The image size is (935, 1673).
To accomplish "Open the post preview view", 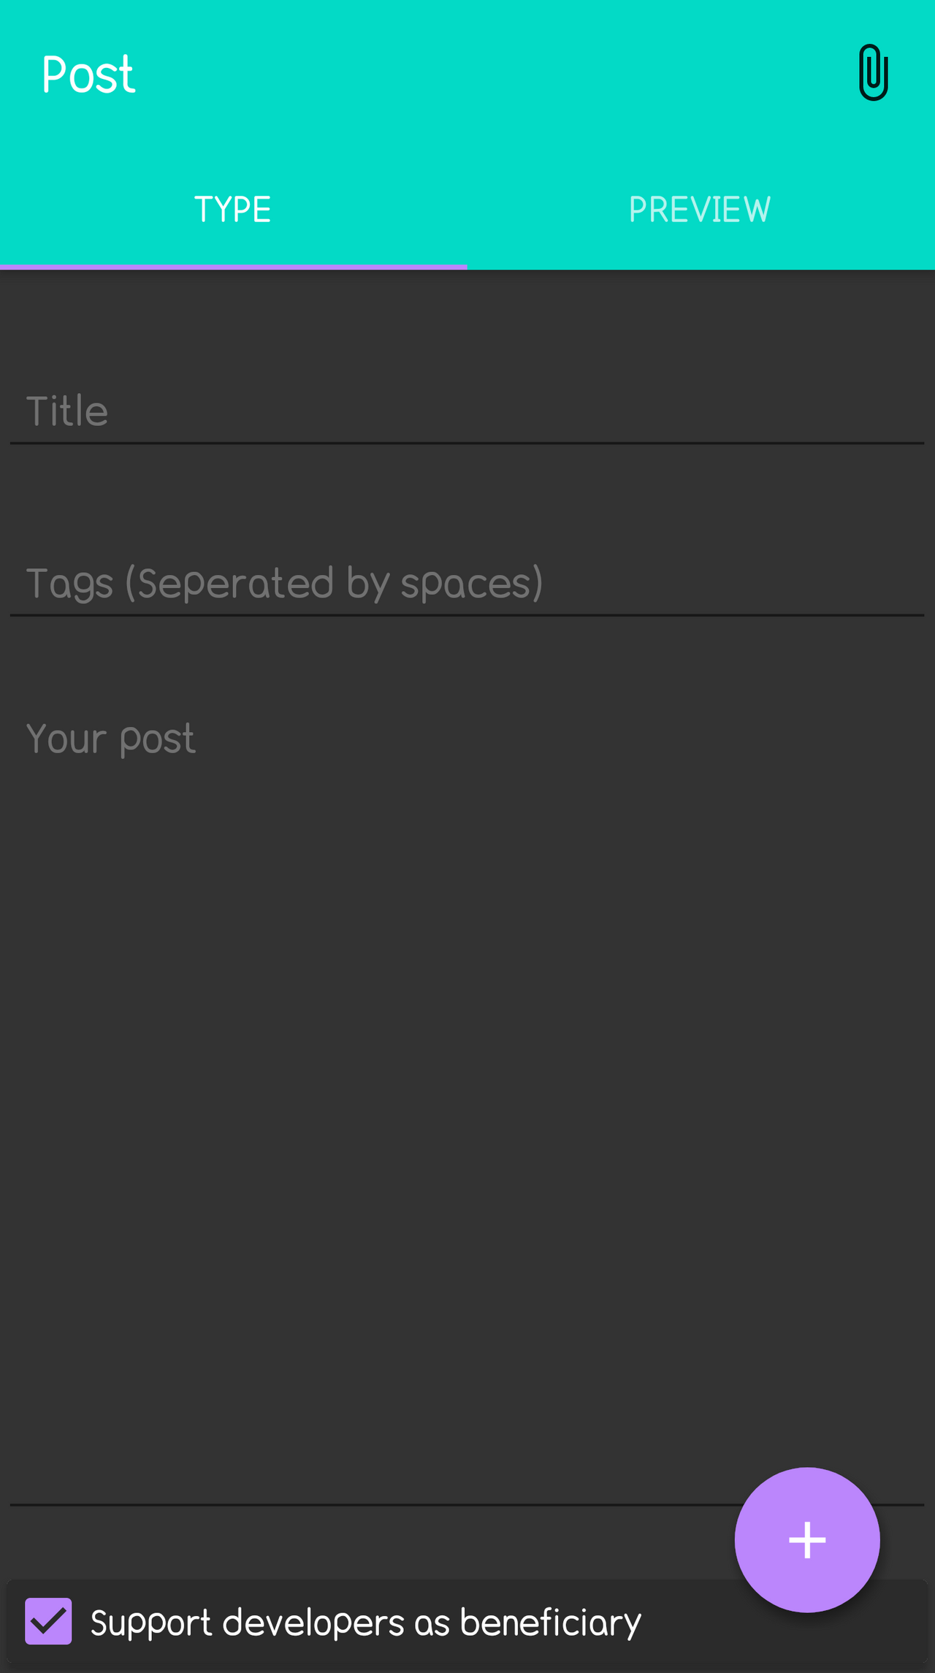I will coord(700,210).
